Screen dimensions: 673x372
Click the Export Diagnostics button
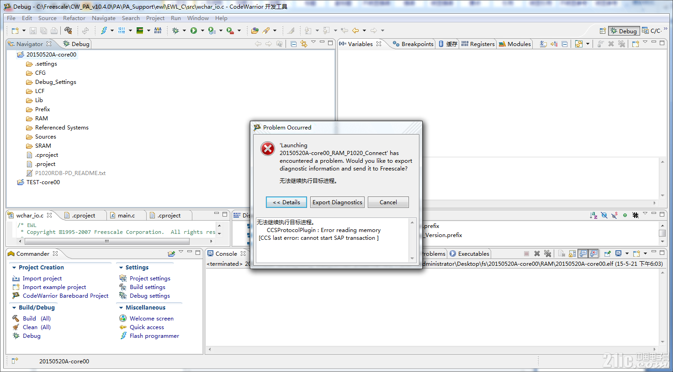tap(337, 202)
